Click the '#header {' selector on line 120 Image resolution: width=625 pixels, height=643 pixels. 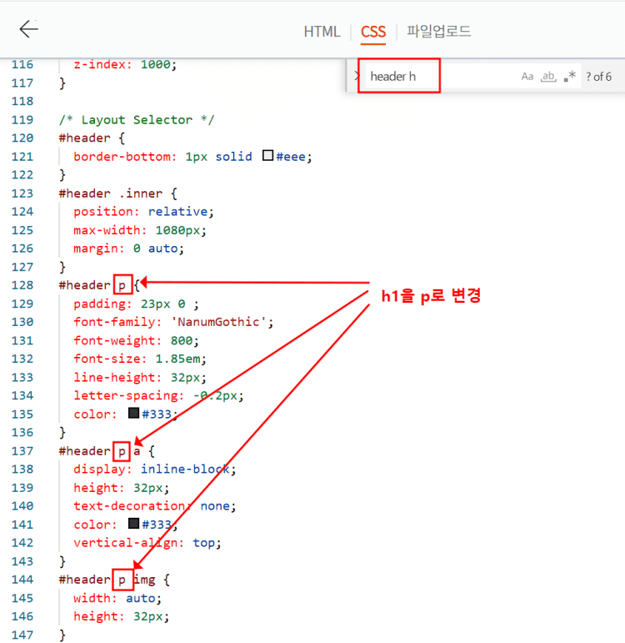coord(92,138)
